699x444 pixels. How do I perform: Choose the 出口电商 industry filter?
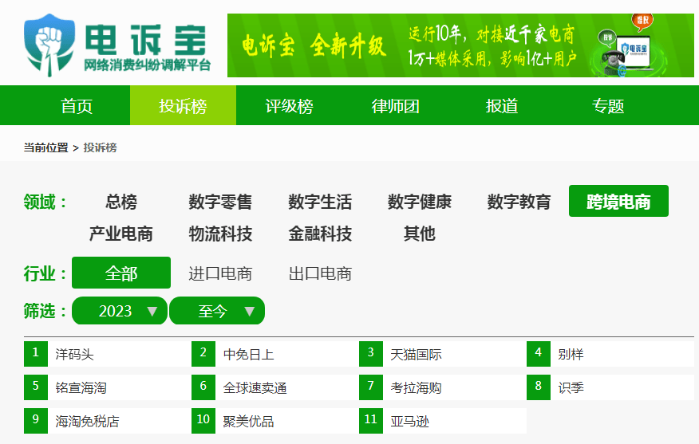pos(320,273)
